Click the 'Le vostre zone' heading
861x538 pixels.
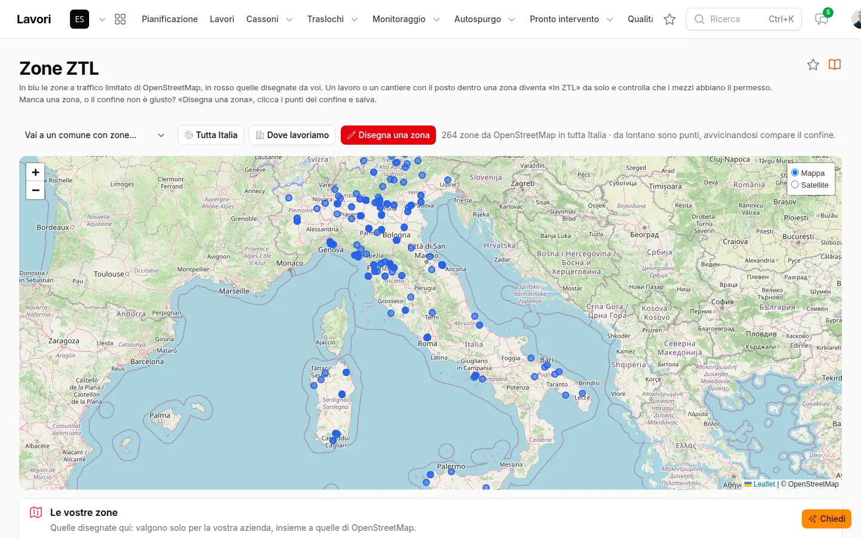pyautogui.click(x=84, y=512)
